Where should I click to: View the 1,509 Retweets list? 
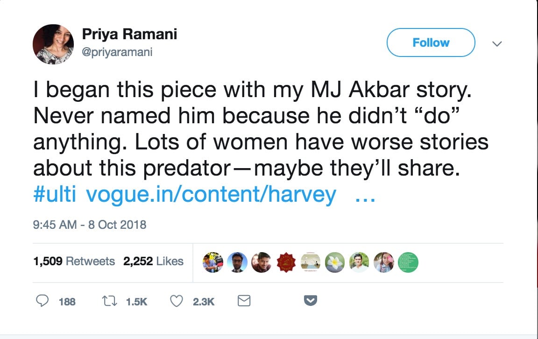click(x=74, y=261)
